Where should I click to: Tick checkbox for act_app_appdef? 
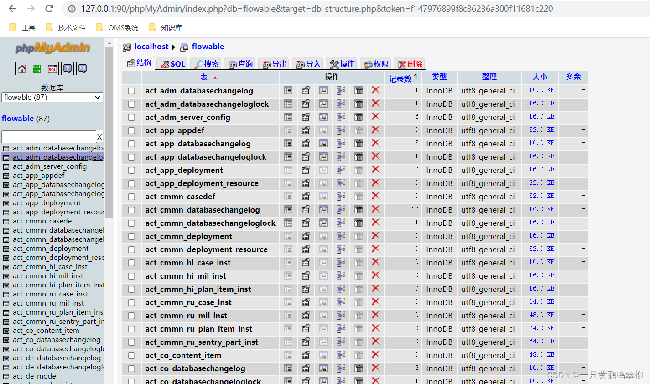[131, 131]
